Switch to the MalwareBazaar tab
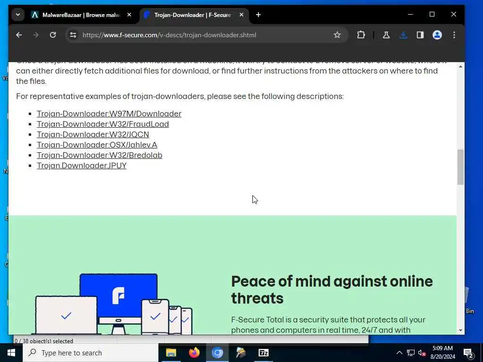 [81, 15]
